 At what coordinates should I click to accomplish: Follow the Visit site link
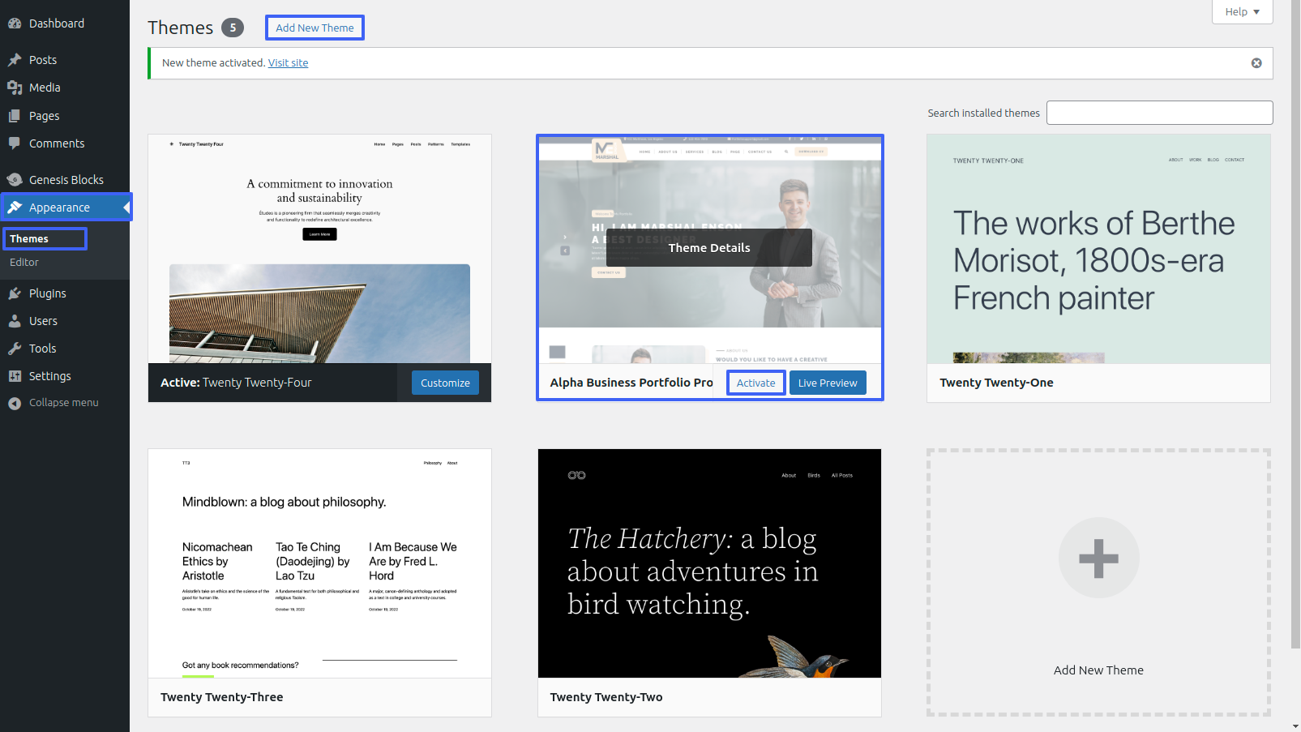click(x=288, y=63)
